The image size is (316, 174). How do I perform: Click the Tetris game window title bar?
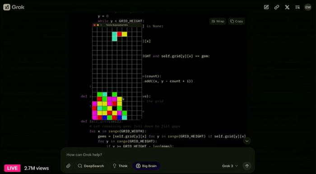(117, 25)
